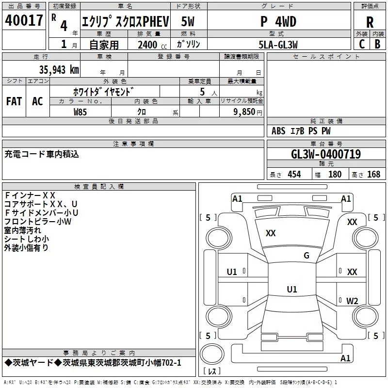Click the XX mark on right front door

352,272
